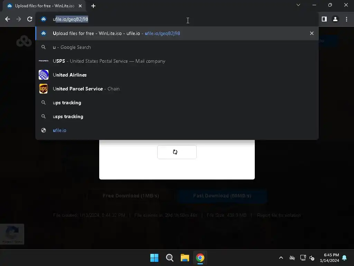The width and height of the screenshot is (354, 266).
Task: Click the refresh captcha button on the page
Action: 177,152
